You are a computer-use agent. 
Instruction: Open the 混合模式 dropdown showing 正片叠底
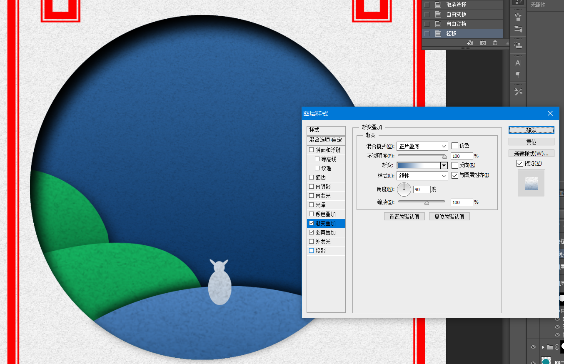(x=422, y=146)
